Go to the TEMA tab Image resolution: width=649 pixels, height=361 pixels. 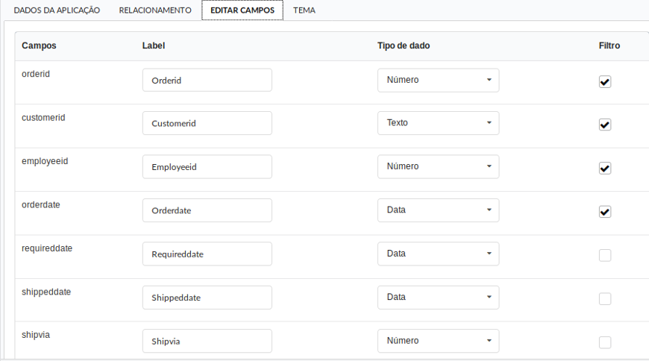click(x=304, y=10)
